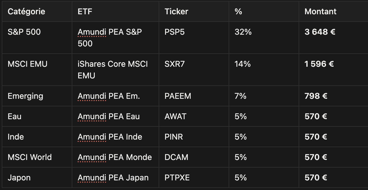The image size is (368, 190).
Task: Click the % column header
Action: coord(238,12)
